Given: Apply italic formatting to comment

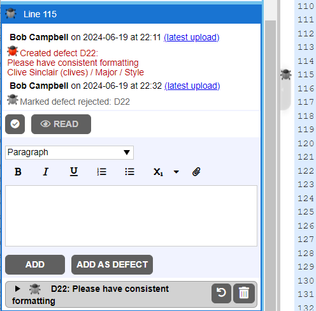Looking at the screenshot, I should (x=46, y=172).
